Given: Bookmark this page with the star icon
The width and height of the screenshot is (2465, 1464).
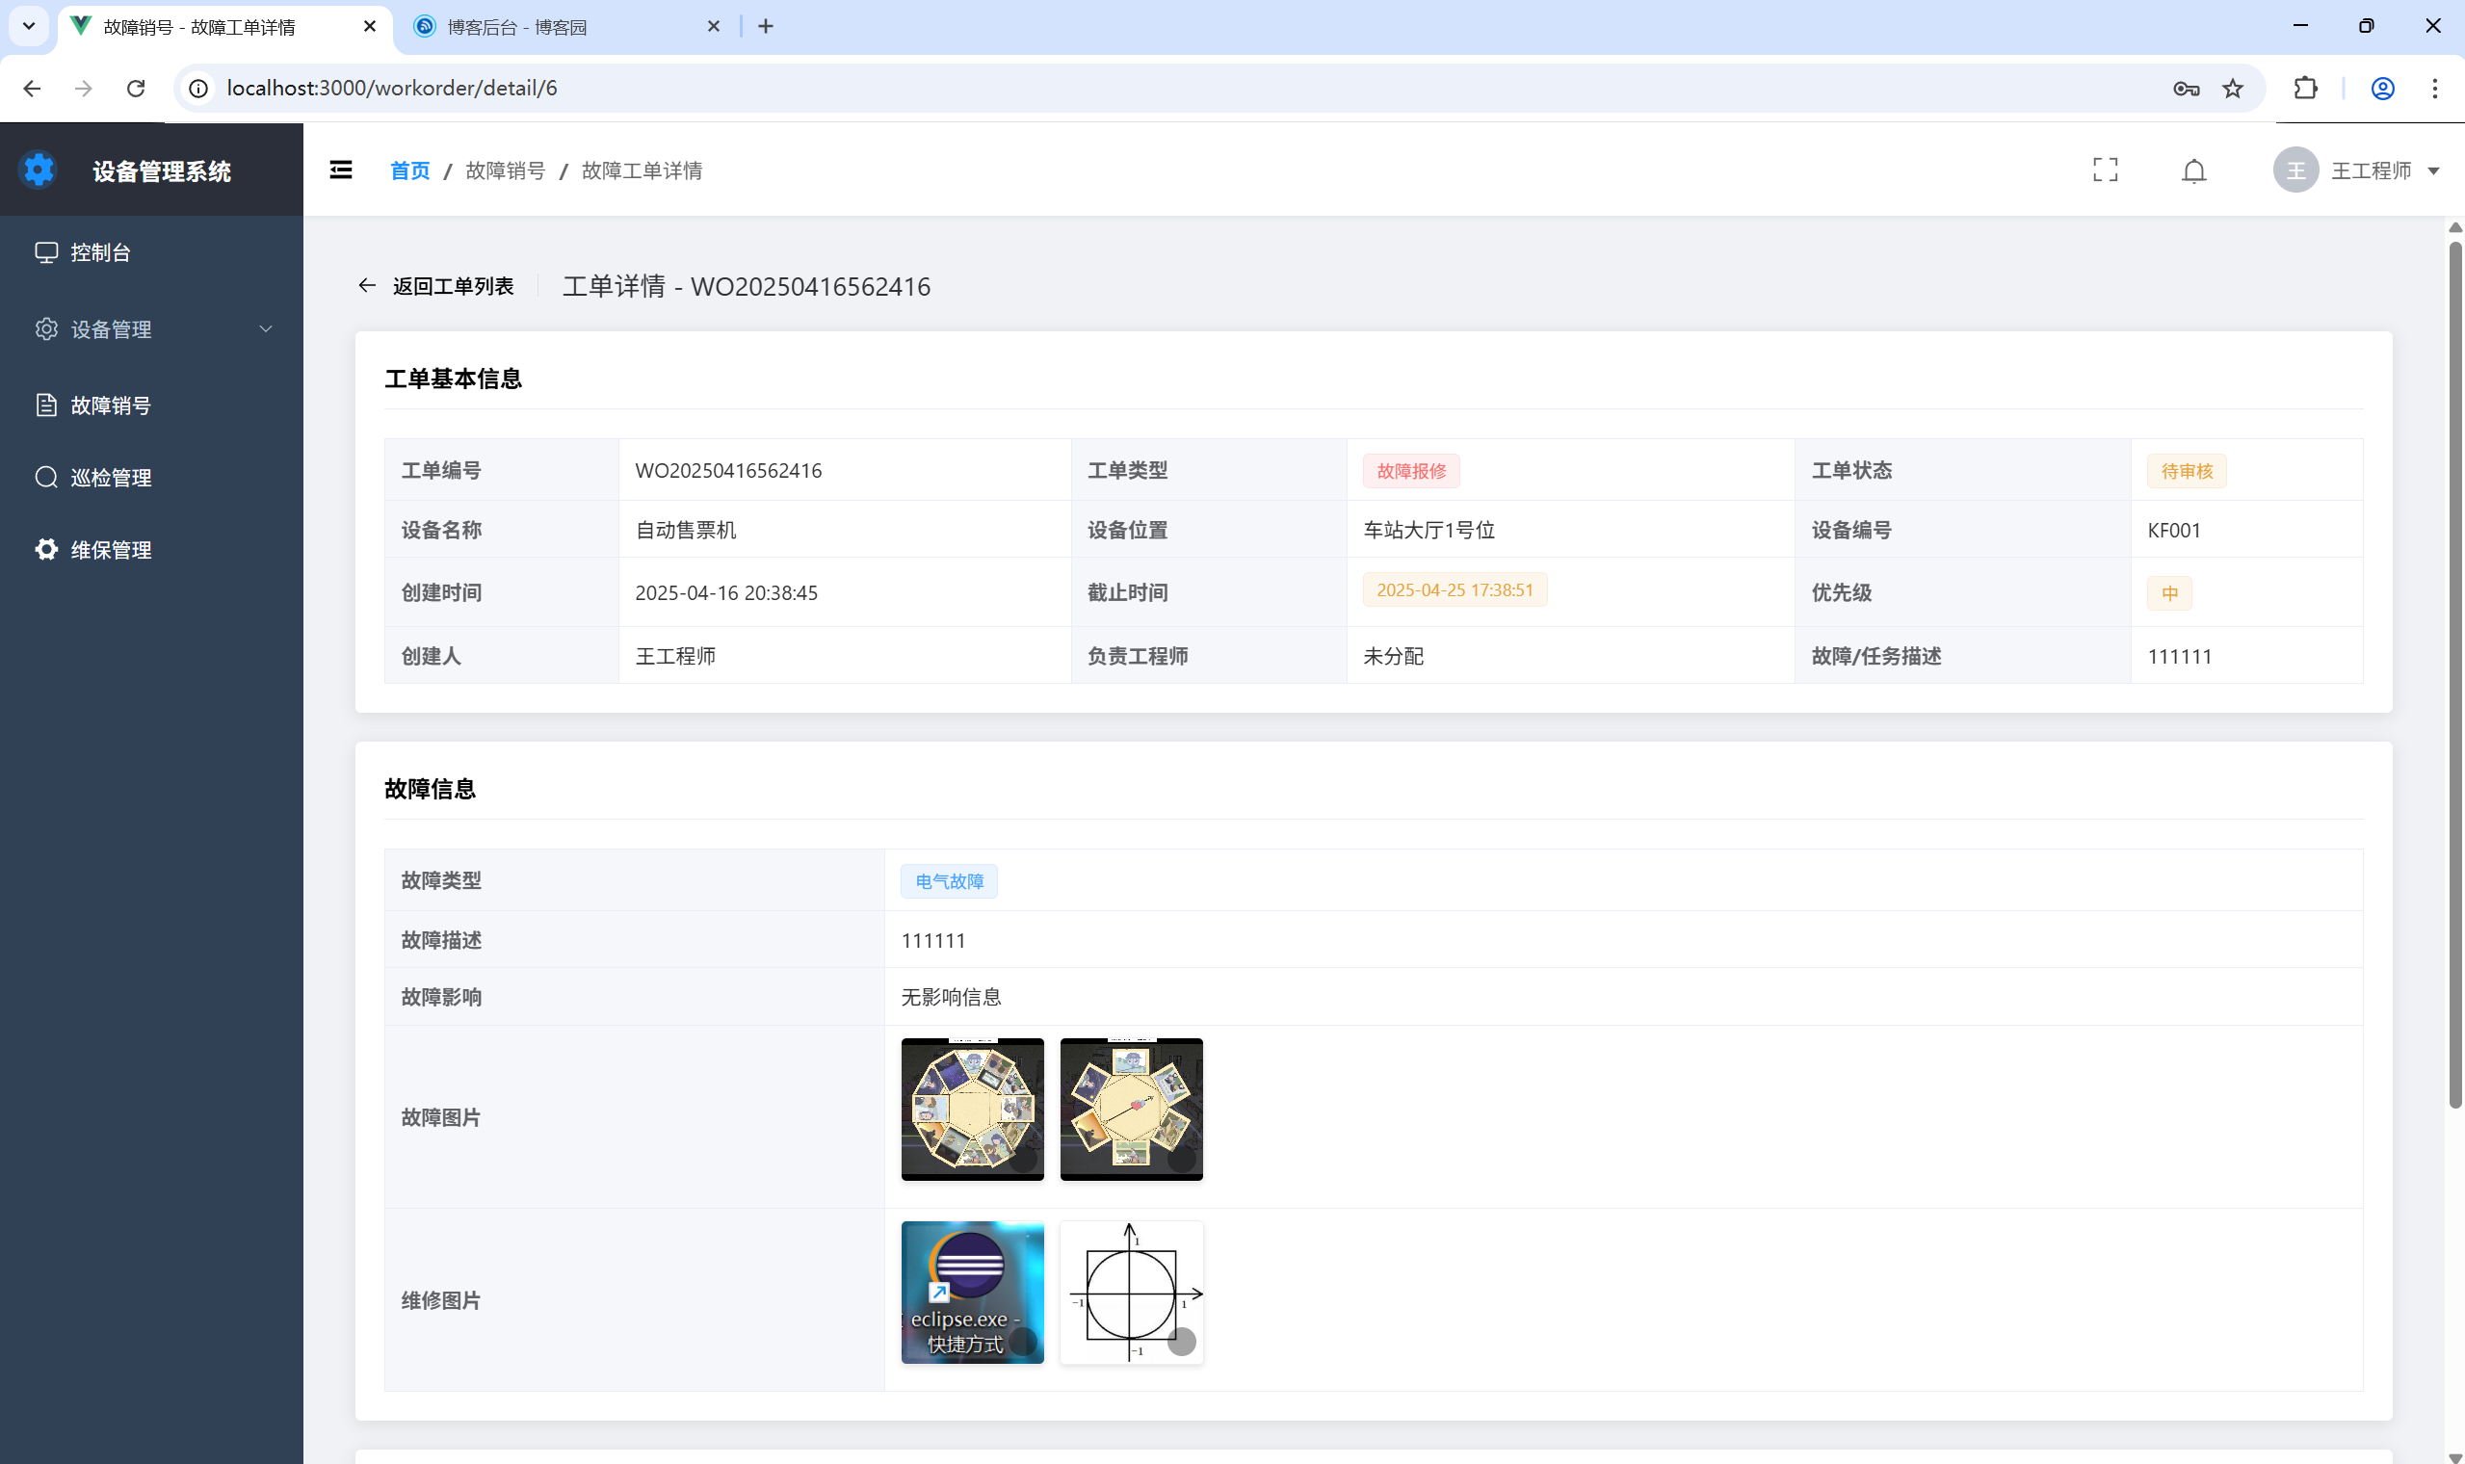Looking at the screenshot, I should [2232, 89].
